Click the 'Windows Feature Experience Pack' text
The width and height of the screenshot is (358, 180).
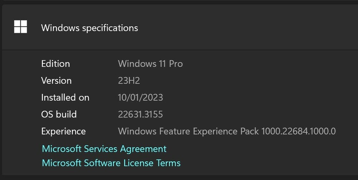click(188, 131)
